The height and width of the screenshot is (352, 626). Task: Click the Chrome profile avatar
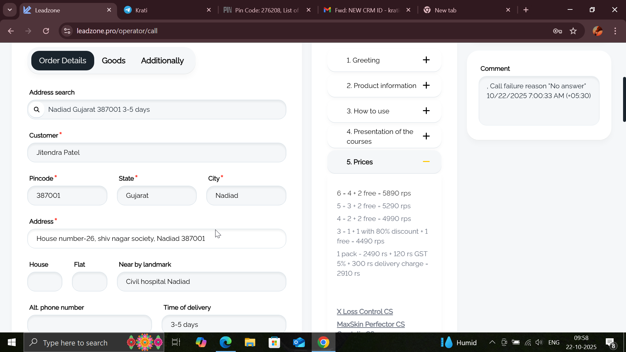(597, 31)
